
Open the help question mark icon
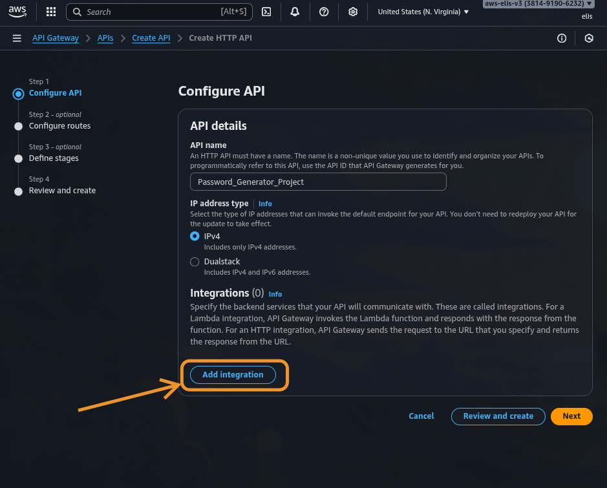tap(324, 12)
